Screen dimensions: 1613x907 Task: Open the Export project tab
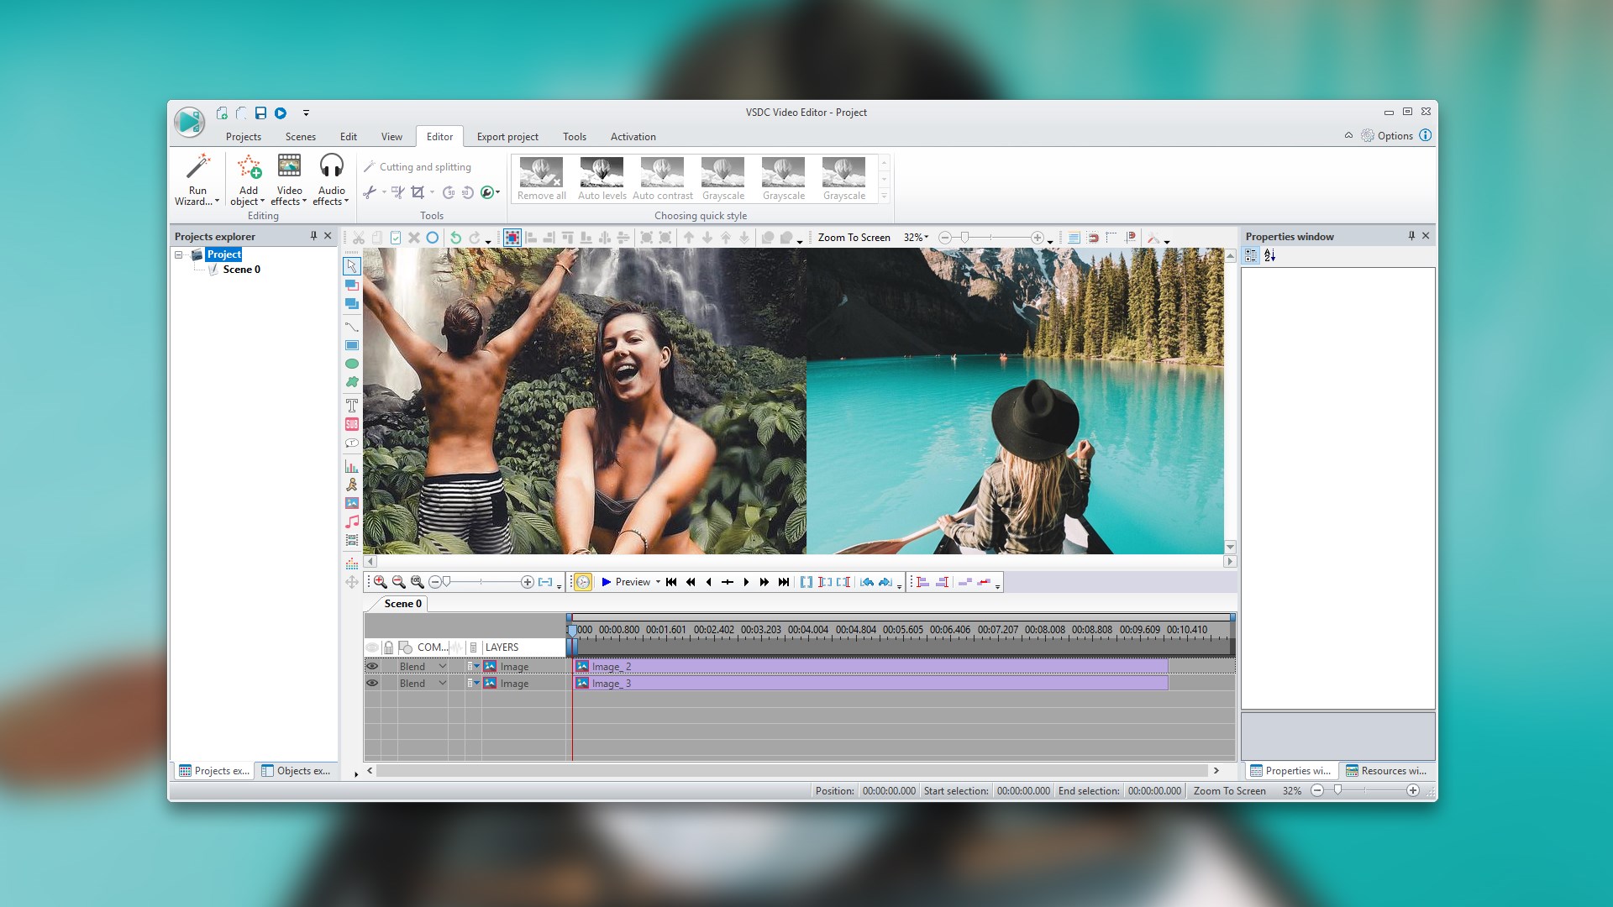pos(507,137)
